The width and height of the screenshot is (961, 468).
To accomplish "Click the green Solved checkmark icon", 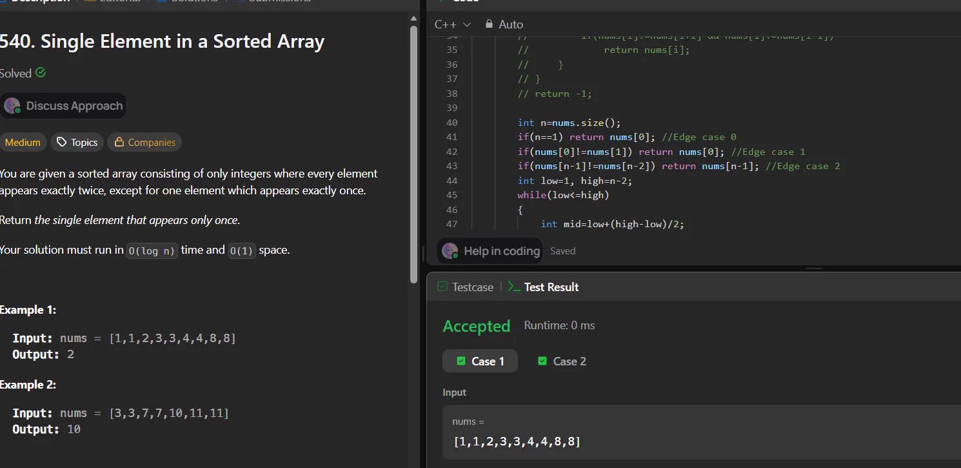I will pos(41,73).
